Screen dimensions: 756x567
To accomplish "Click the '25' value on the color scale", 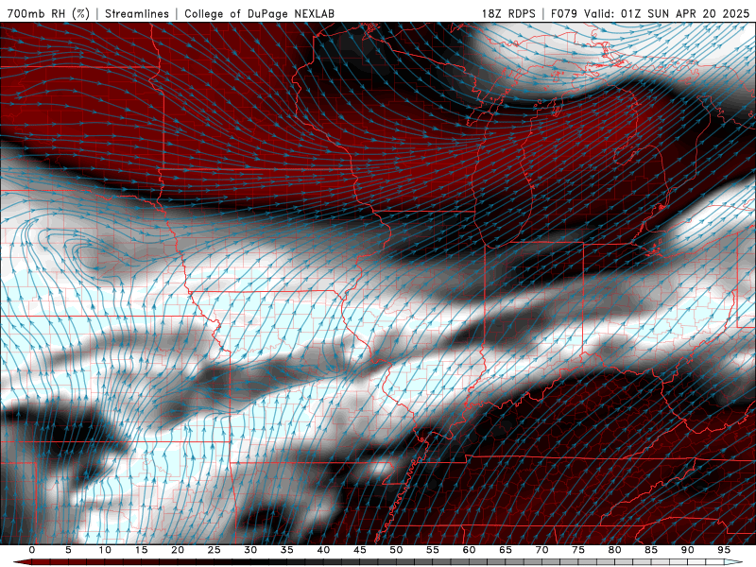I will point(215,550).
